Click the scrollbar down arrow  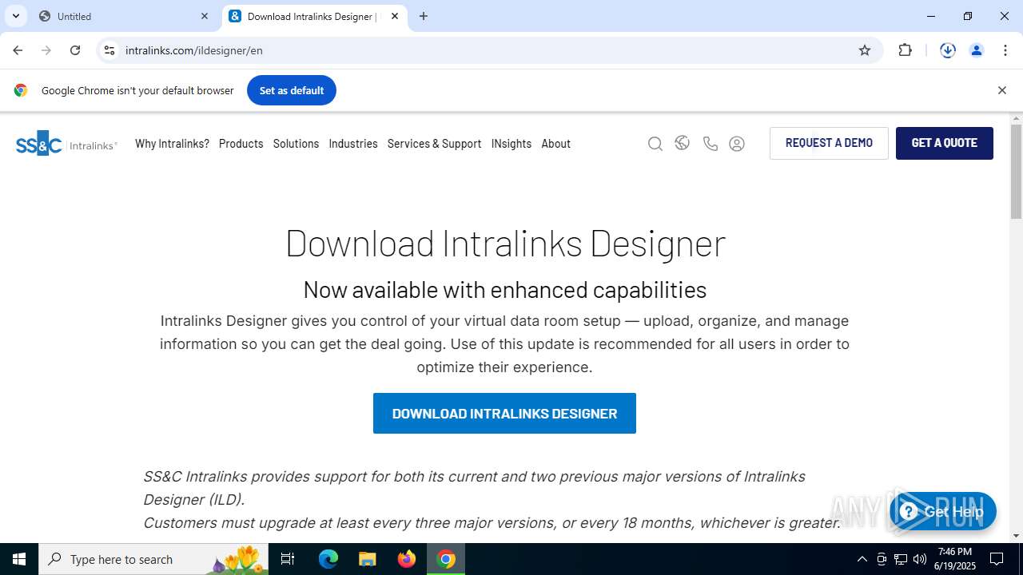[x=1016, y=536]
